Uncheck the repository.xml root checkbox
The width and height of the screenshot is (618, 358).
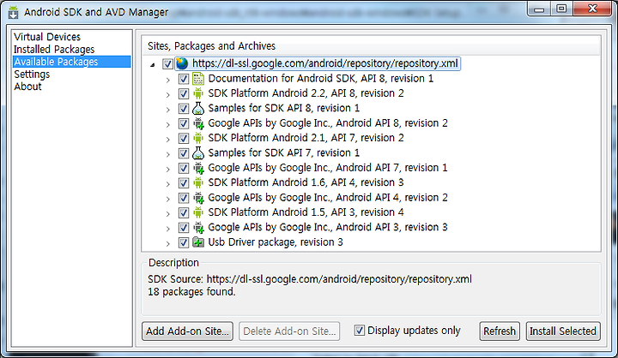coord(167,63)
